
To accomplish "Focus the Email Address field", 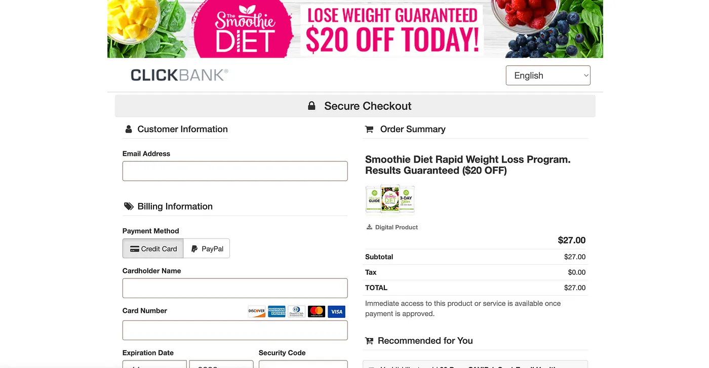I will (235, 171).
